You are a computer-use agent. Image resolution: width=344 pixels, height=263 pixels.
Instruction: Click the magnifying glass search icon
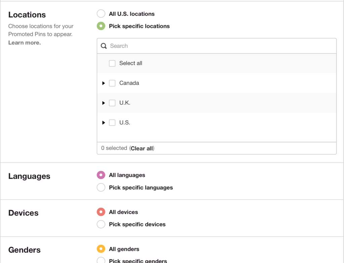(x=104, y=46)
